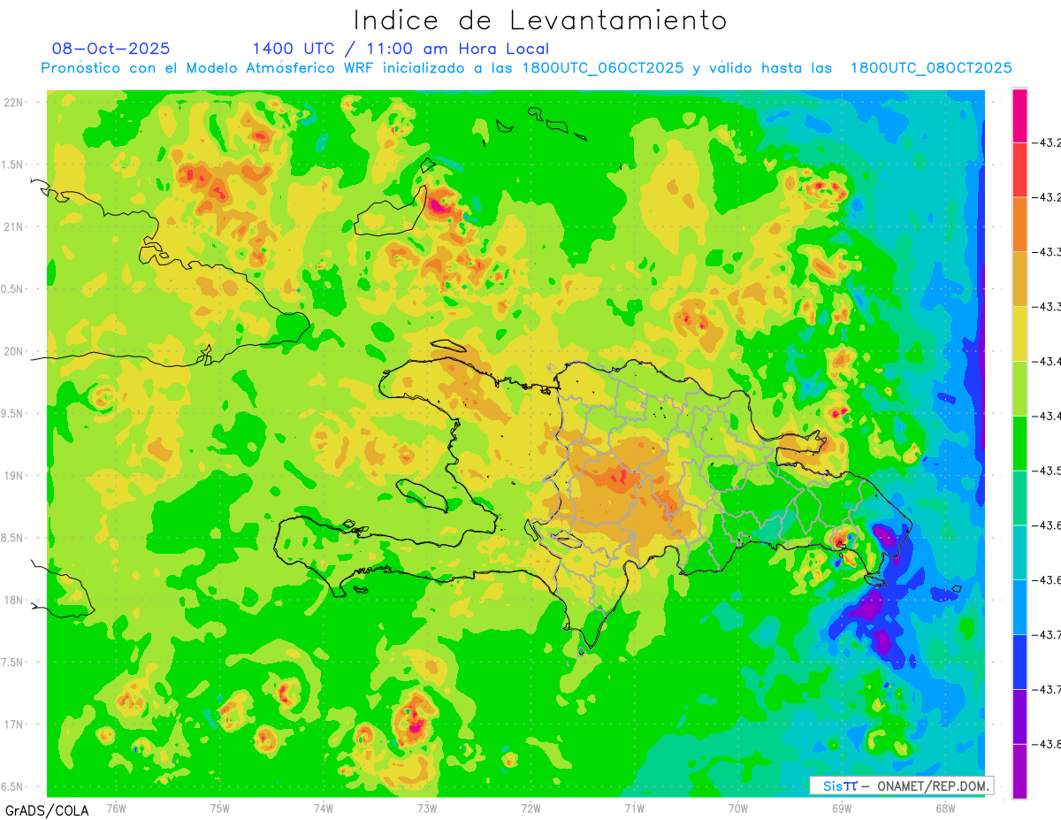
Task: Click the "1400 UTC / 11:00 am Hora Local" text
Action: point(401,49)
